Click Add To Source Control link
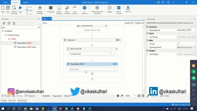This screenshot has height=111, width=197. 181,105
